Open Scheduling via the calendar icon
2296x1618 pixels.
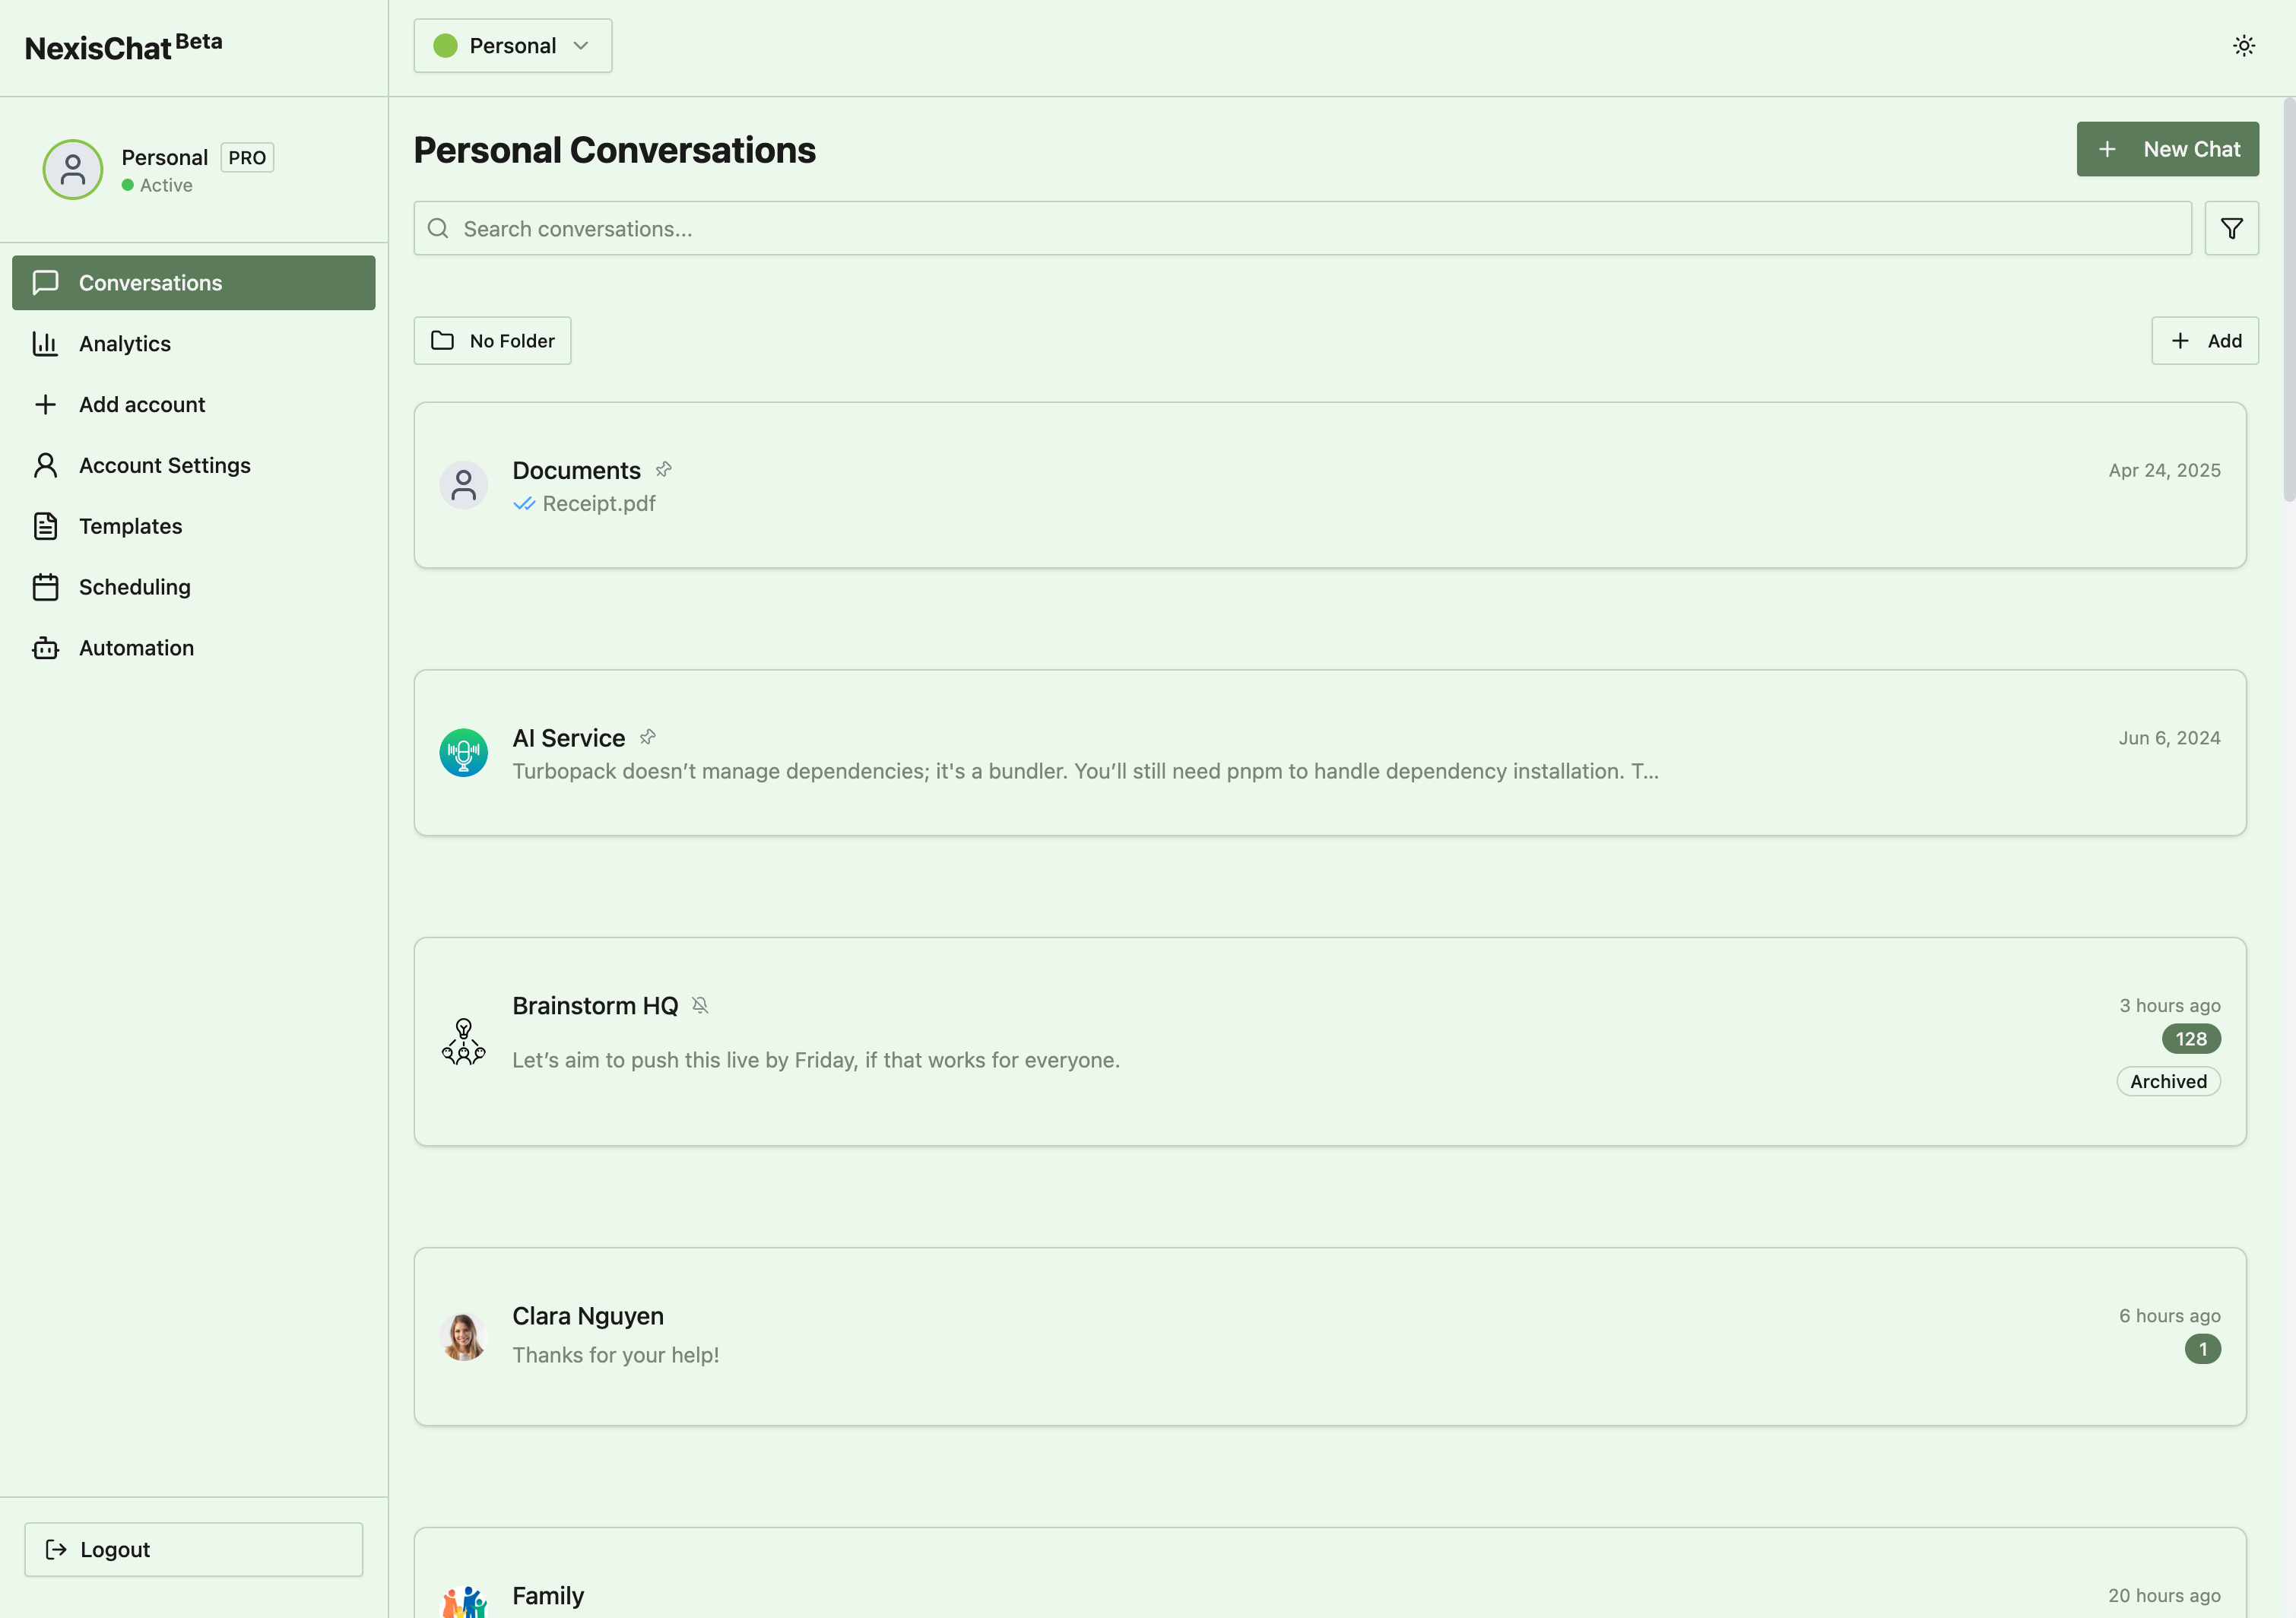point(46,586)
